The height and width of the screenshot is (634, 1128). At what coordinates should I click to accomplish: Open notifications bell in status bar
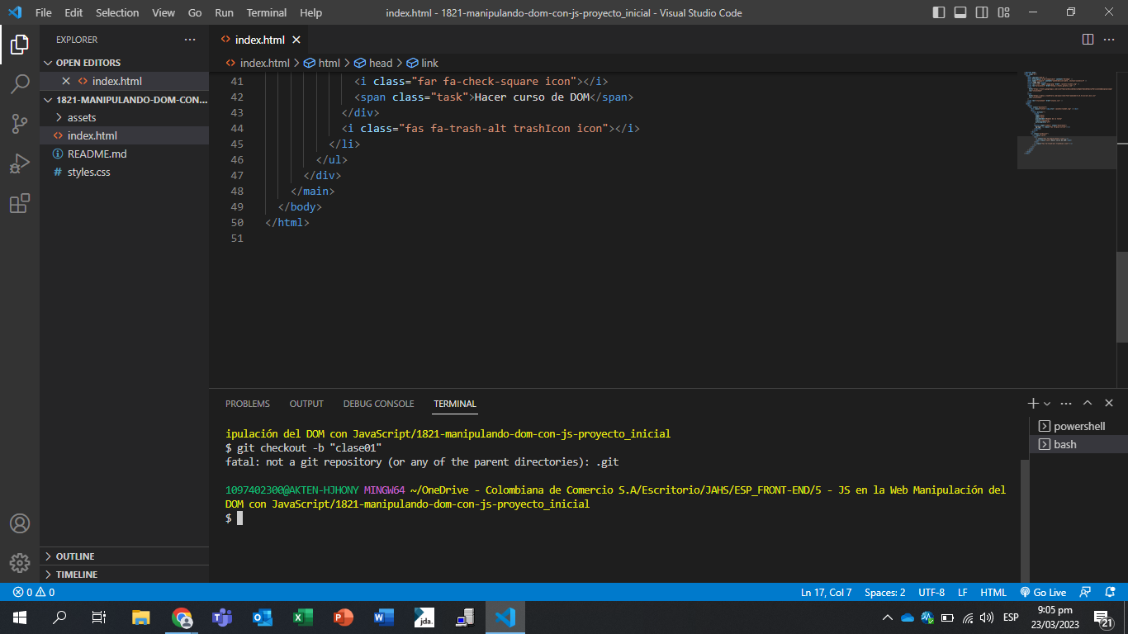tap(1109, 592)
